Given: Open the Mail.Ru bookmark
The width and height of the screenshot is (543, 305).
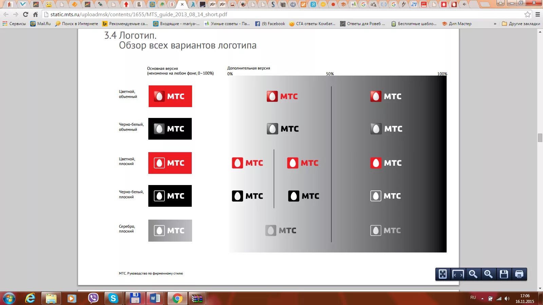Looking at the screenshot, I should click(40, 24).
